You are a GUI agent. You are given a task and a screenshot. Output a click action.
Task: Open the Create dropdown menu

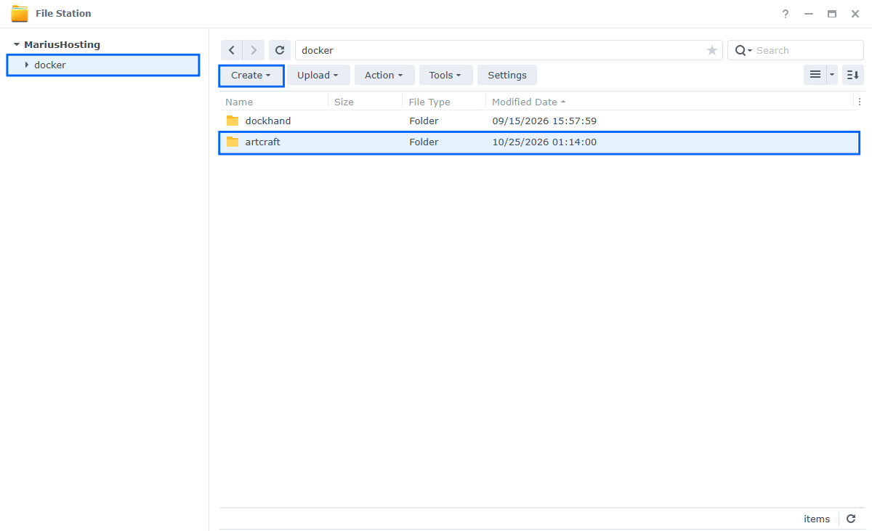click(x=251, y=75)
